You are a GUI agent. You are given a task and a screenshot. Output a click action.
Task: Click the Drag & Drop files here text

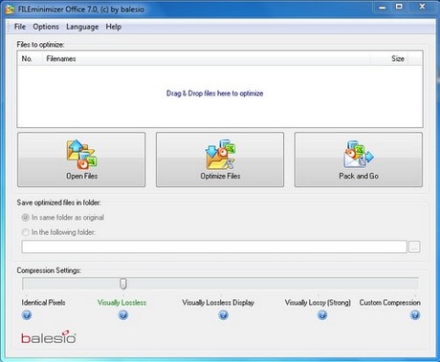tap(214, 94)
